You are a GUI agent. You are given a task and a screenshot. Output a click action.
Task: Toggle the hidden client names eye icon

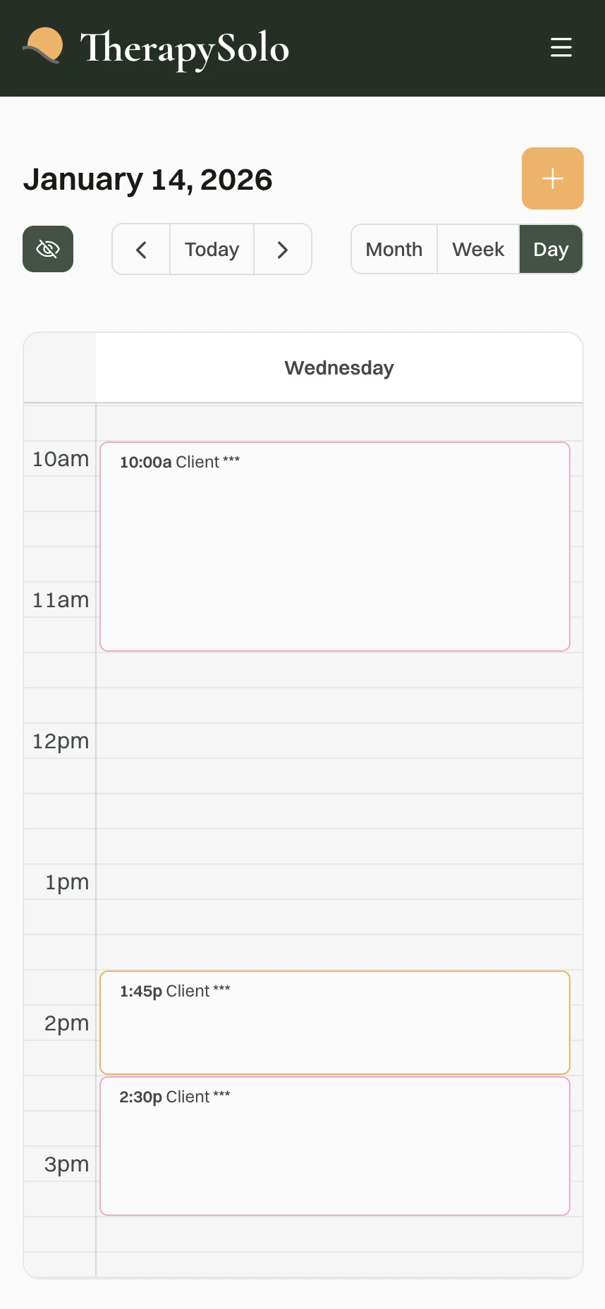pos(48,249)
